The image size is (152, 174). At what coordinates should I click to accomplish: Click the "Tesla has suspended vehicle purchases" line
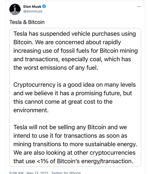coord(74,34)
